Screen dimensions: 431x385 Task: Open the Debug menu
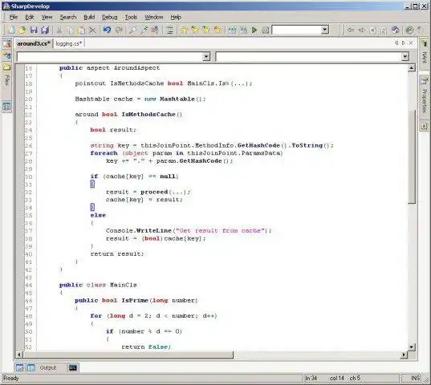tap(109, 18)
